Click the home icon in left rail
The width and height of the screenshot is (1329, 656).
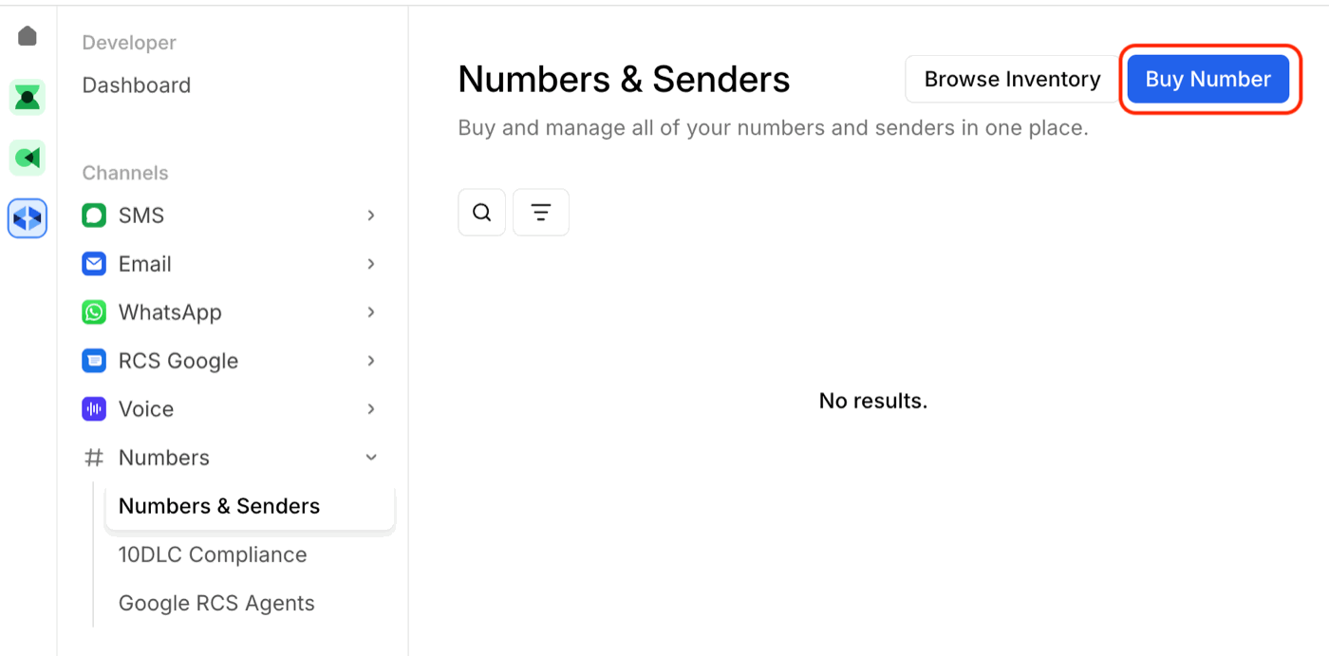click(x=28, y=37)
